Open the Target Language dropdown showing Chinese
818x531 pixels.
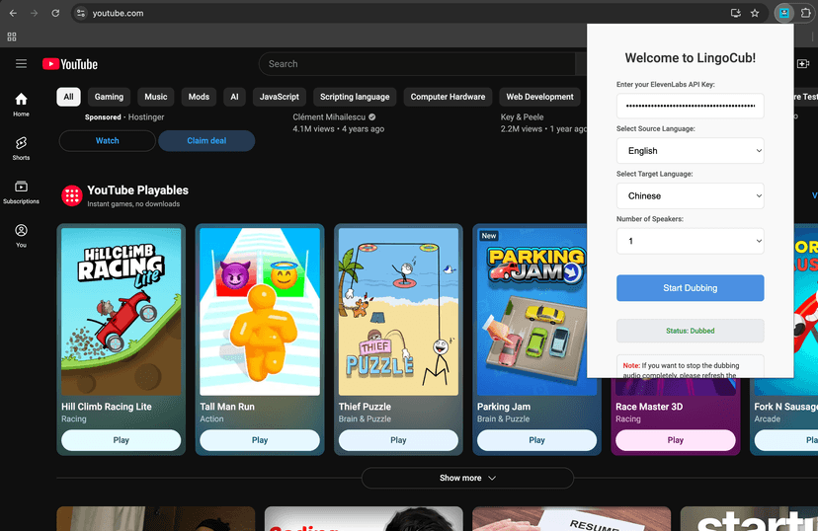tap(691, 196)
